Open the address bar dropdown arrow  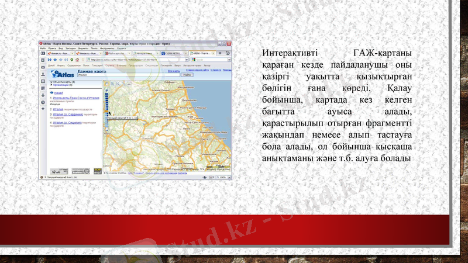(187, 60)
